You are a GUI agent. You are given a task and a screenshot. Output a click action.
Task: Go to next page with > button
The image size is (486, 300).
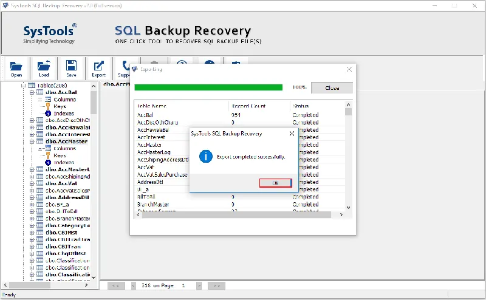pos(199,286)
